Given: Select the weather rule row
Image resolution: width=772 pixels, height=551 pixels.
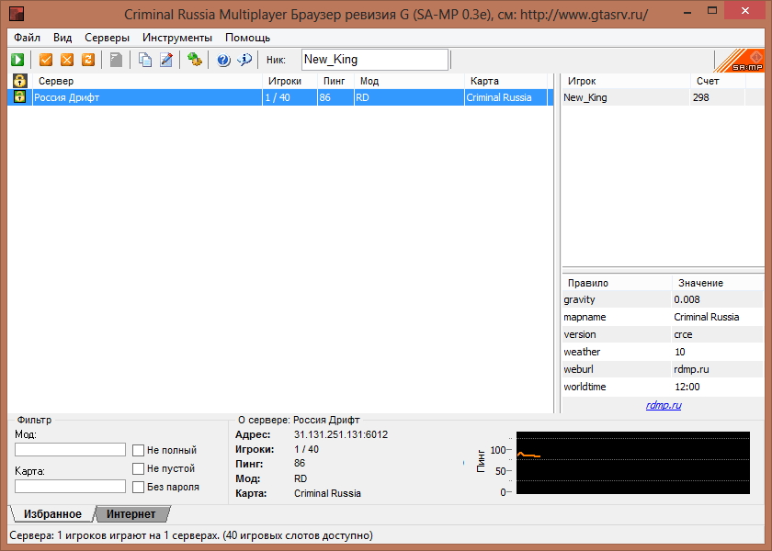Looking at the screenshot, I should tap(663, 352).
